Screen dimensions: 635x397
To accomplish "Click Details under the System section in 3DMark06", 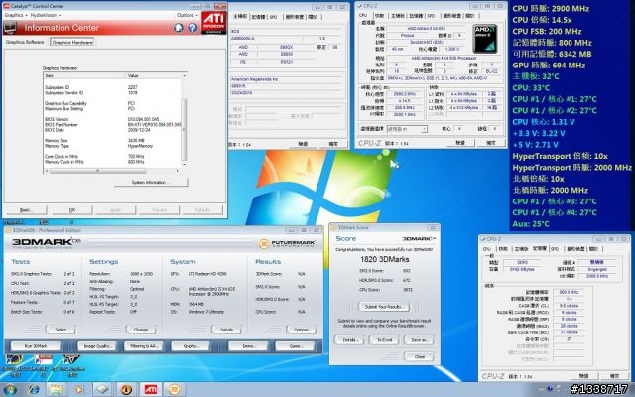I will tap(227, 330).
